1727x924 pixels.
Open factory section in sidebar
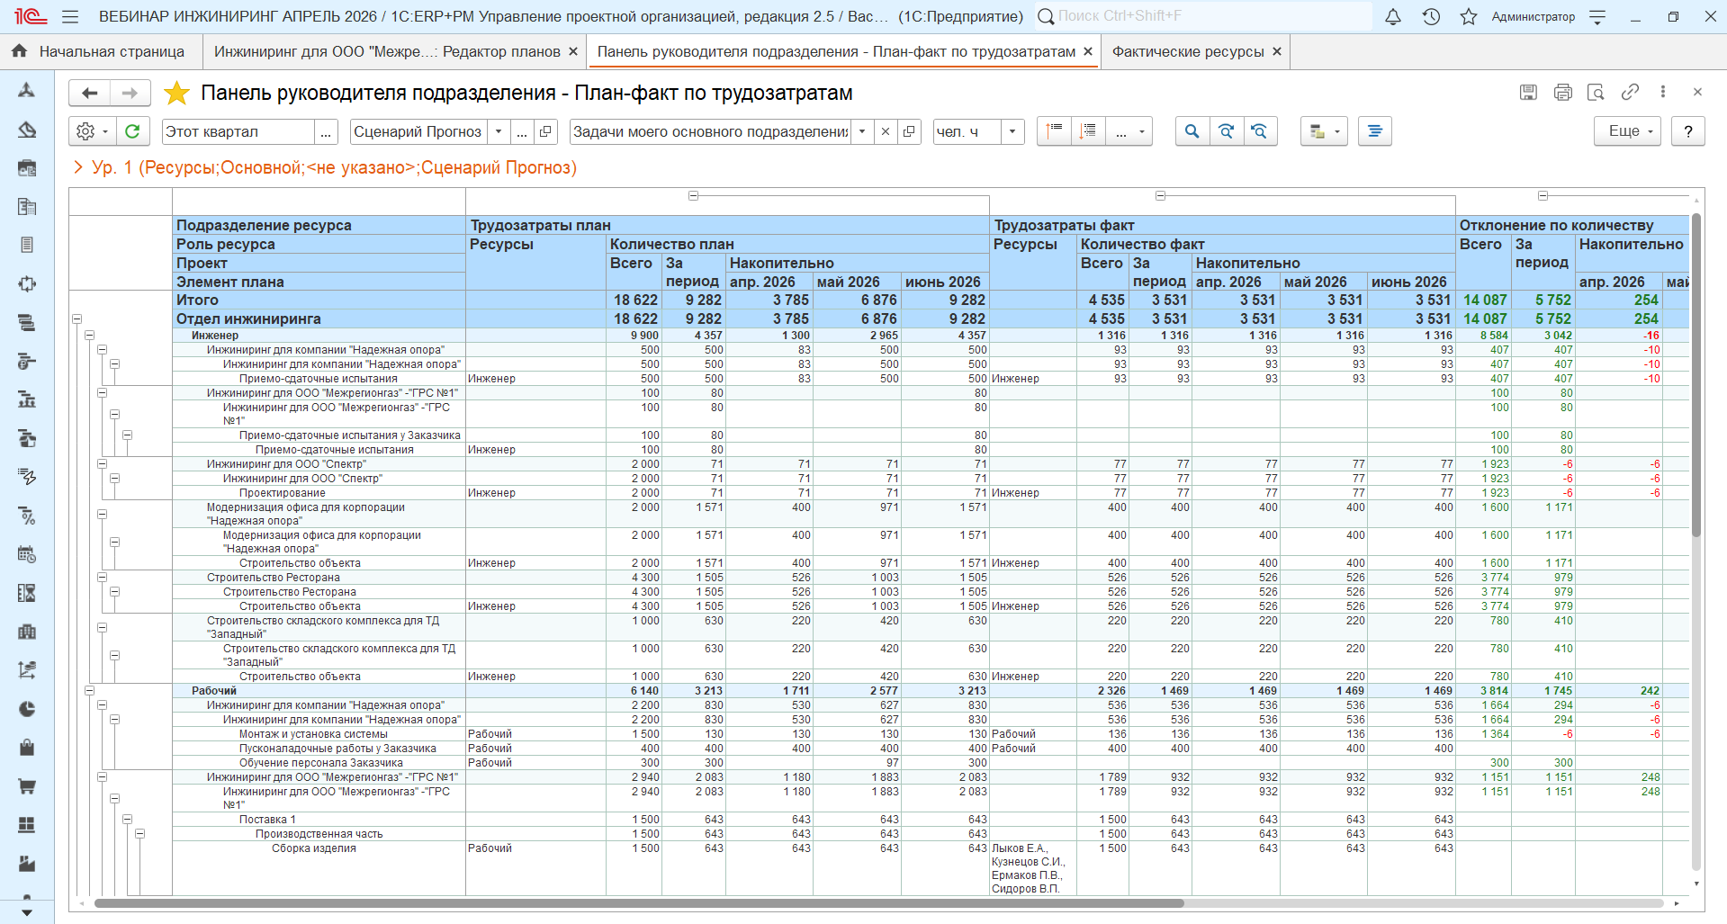point(27,864)
